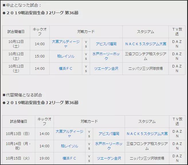
Task: Click 14:00 kickoff in the 10月13日 row
Action: tap(44, 134)
